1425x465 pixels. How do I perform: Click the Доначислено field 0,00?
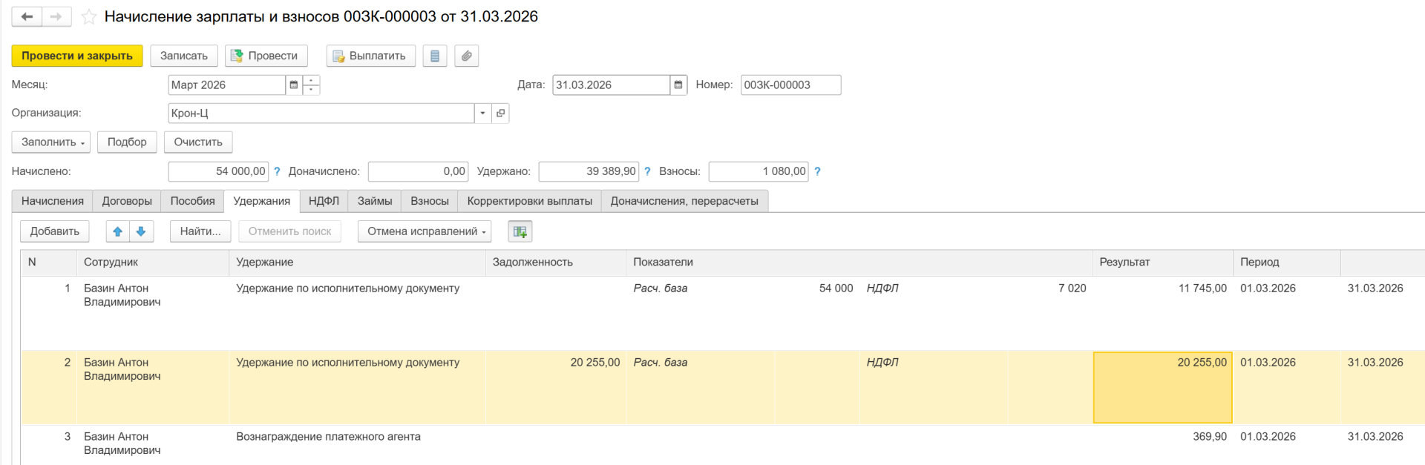(418, 171)
